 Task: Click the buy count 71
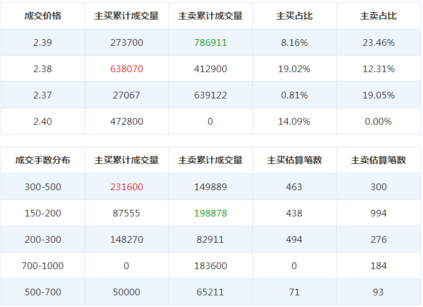coord(294,292)
